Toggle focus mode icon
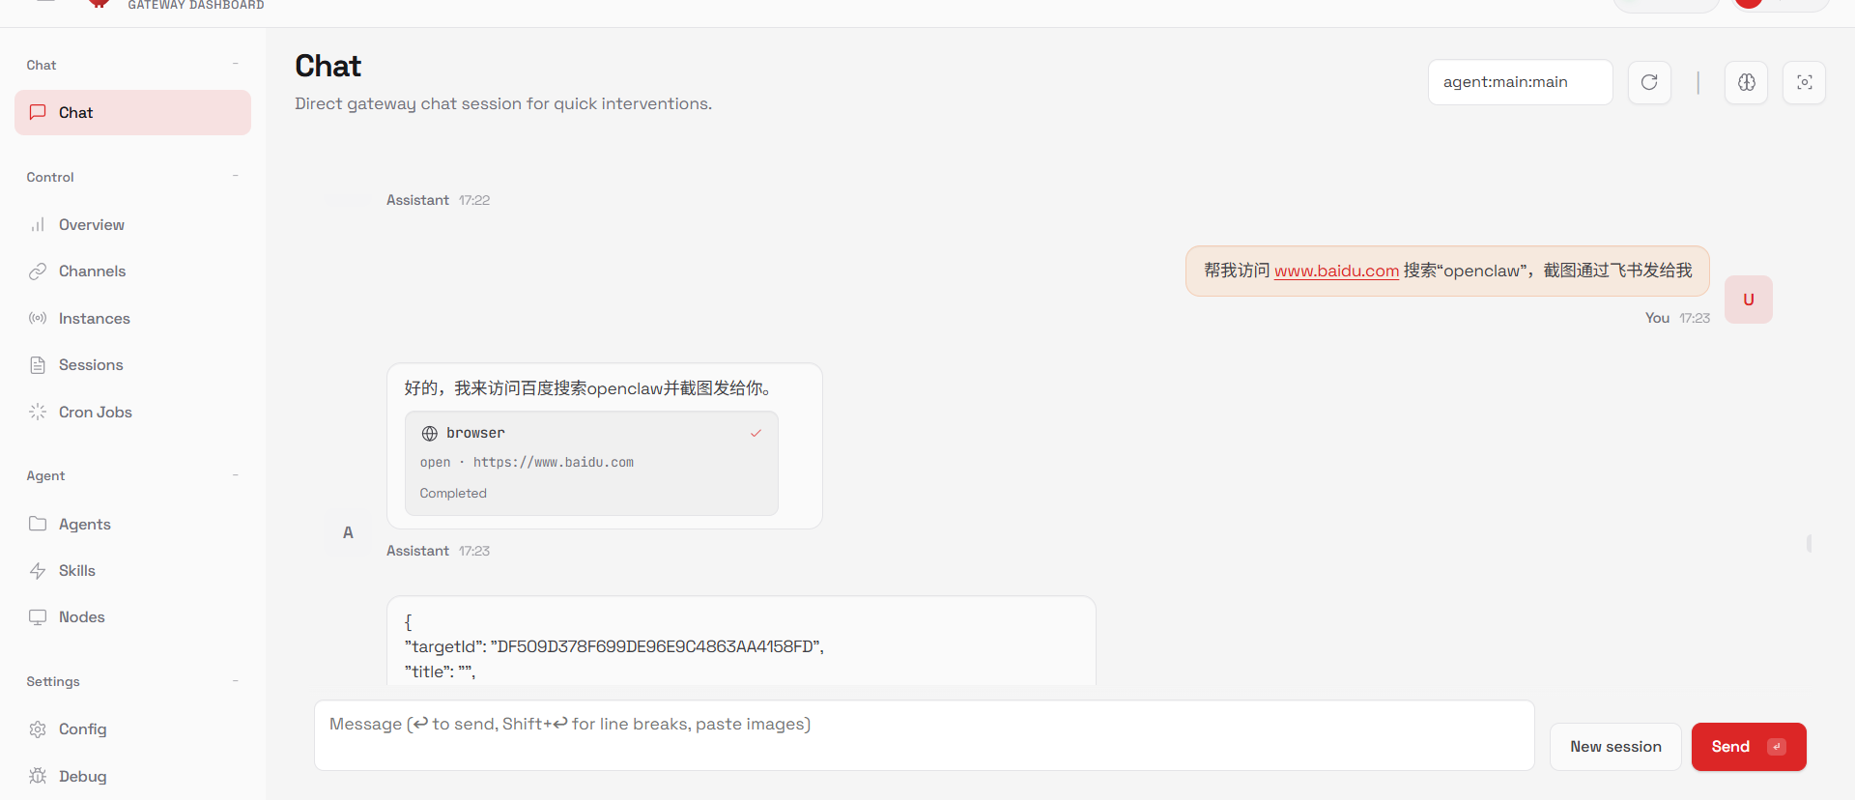This screenshot has width=1855, height=800. 1804,82
